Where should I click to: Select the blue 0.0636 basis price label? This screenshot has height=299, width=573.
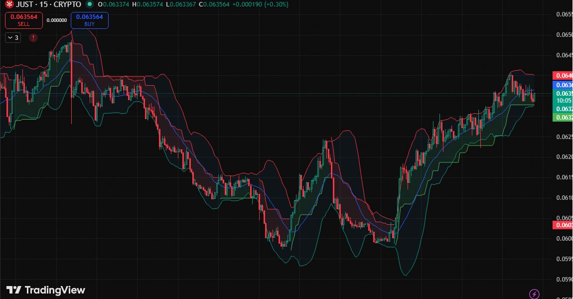(x=563, y=85)
